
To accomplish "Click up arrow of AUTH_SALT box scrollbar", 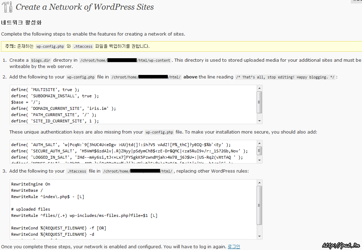I will tap(259, 143).
